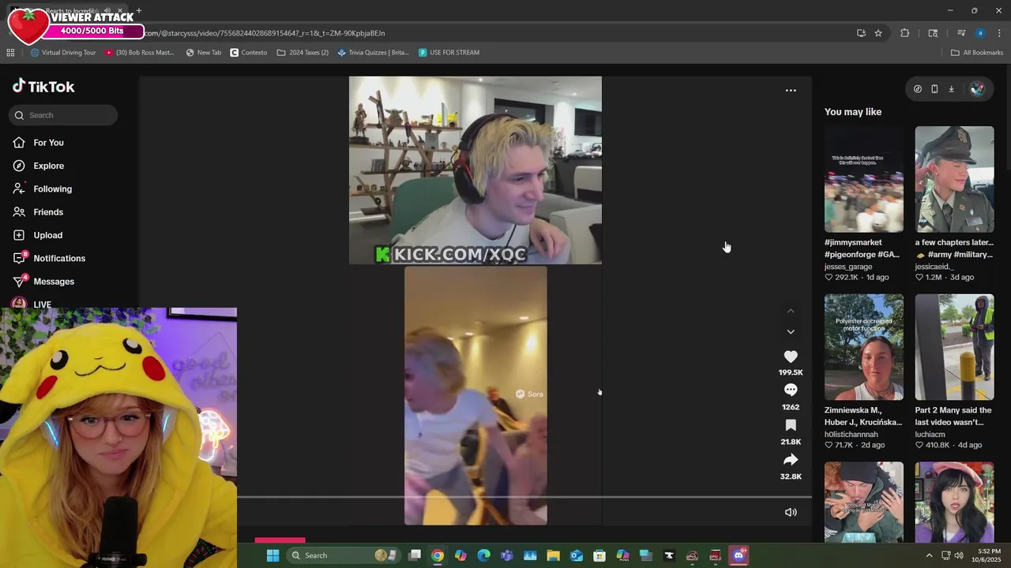The image size is (1011, 568).
Task: Show hidden system tray icons
Action: (x=929, y=555)
